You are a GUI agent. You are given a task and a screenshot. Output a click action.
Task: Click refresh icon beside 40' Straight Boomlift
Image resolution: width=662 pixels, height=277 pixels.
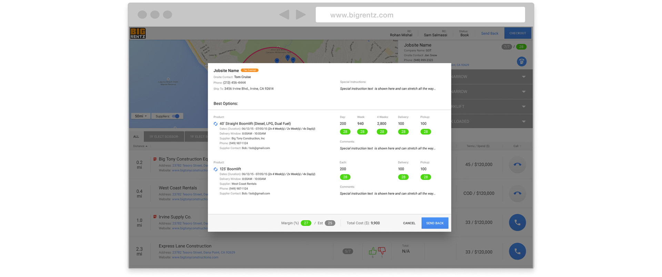[215, 124]
